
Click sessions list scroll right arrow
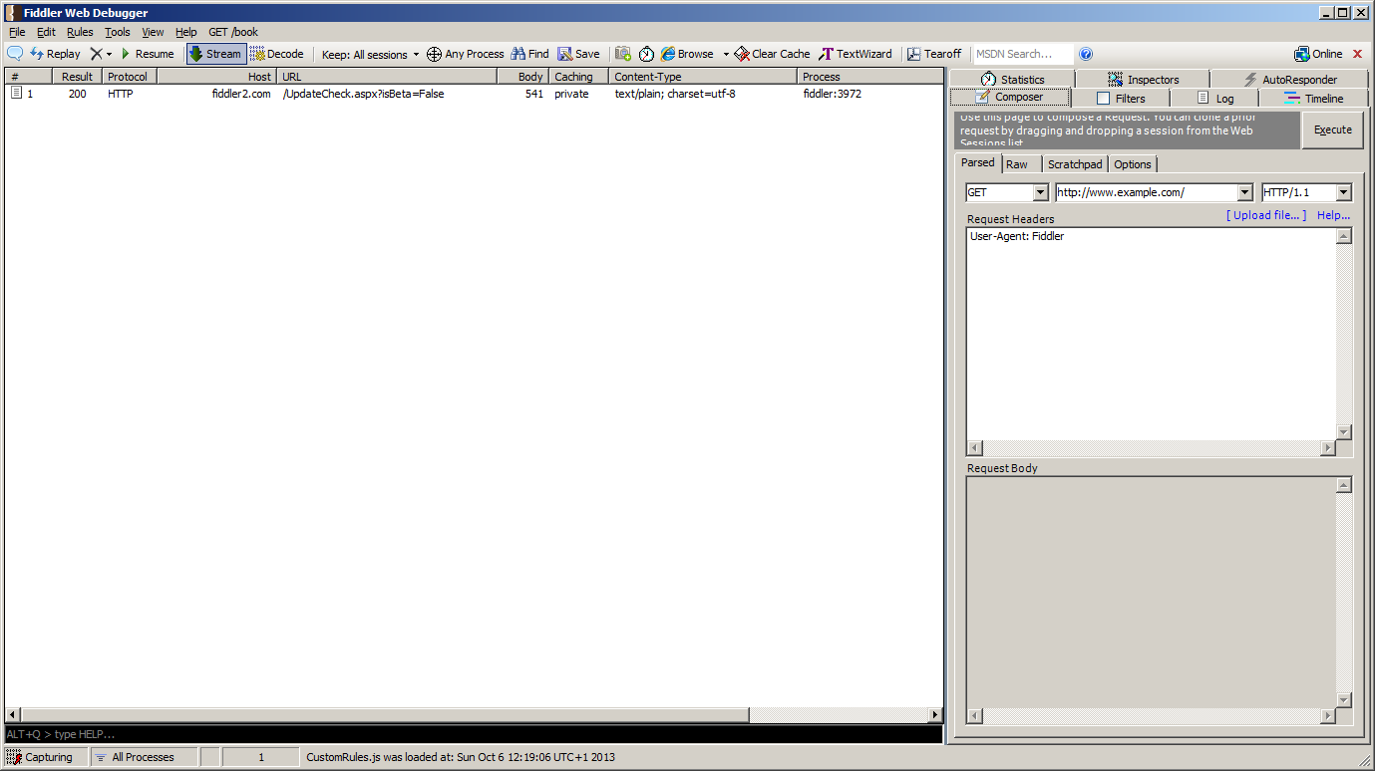tap(935, 715)
